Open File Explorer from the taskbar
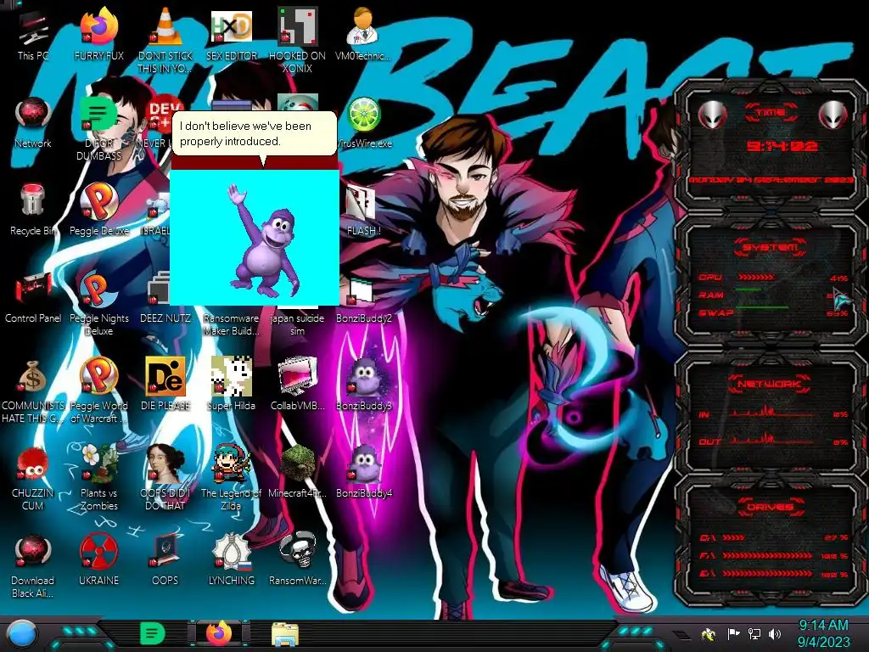This screenshot has height=652, width=869. (x=285, y=633)
